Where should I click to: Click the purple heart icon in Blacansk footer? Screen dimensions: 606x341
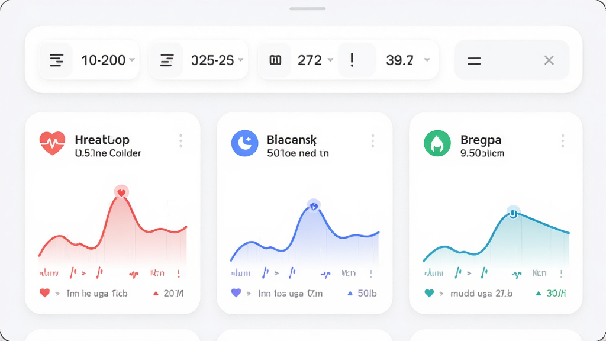tap(236, 293)
